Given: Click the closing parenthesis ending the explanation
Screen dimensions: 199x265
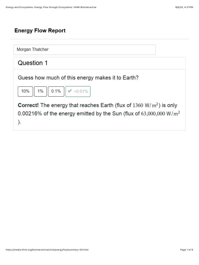Looking at the screenshot, I should pyautogui.click(x=19, y=122).
